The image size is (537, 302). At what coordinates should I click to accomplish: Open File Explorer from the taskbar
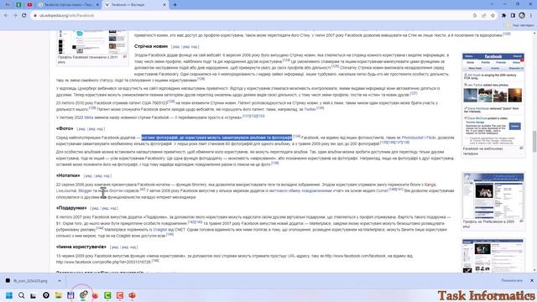pyautogui.click(x=58, y=295)
